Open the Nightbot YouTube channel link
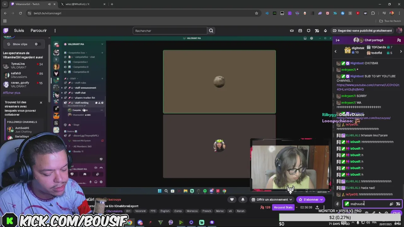 click(368, 87)
